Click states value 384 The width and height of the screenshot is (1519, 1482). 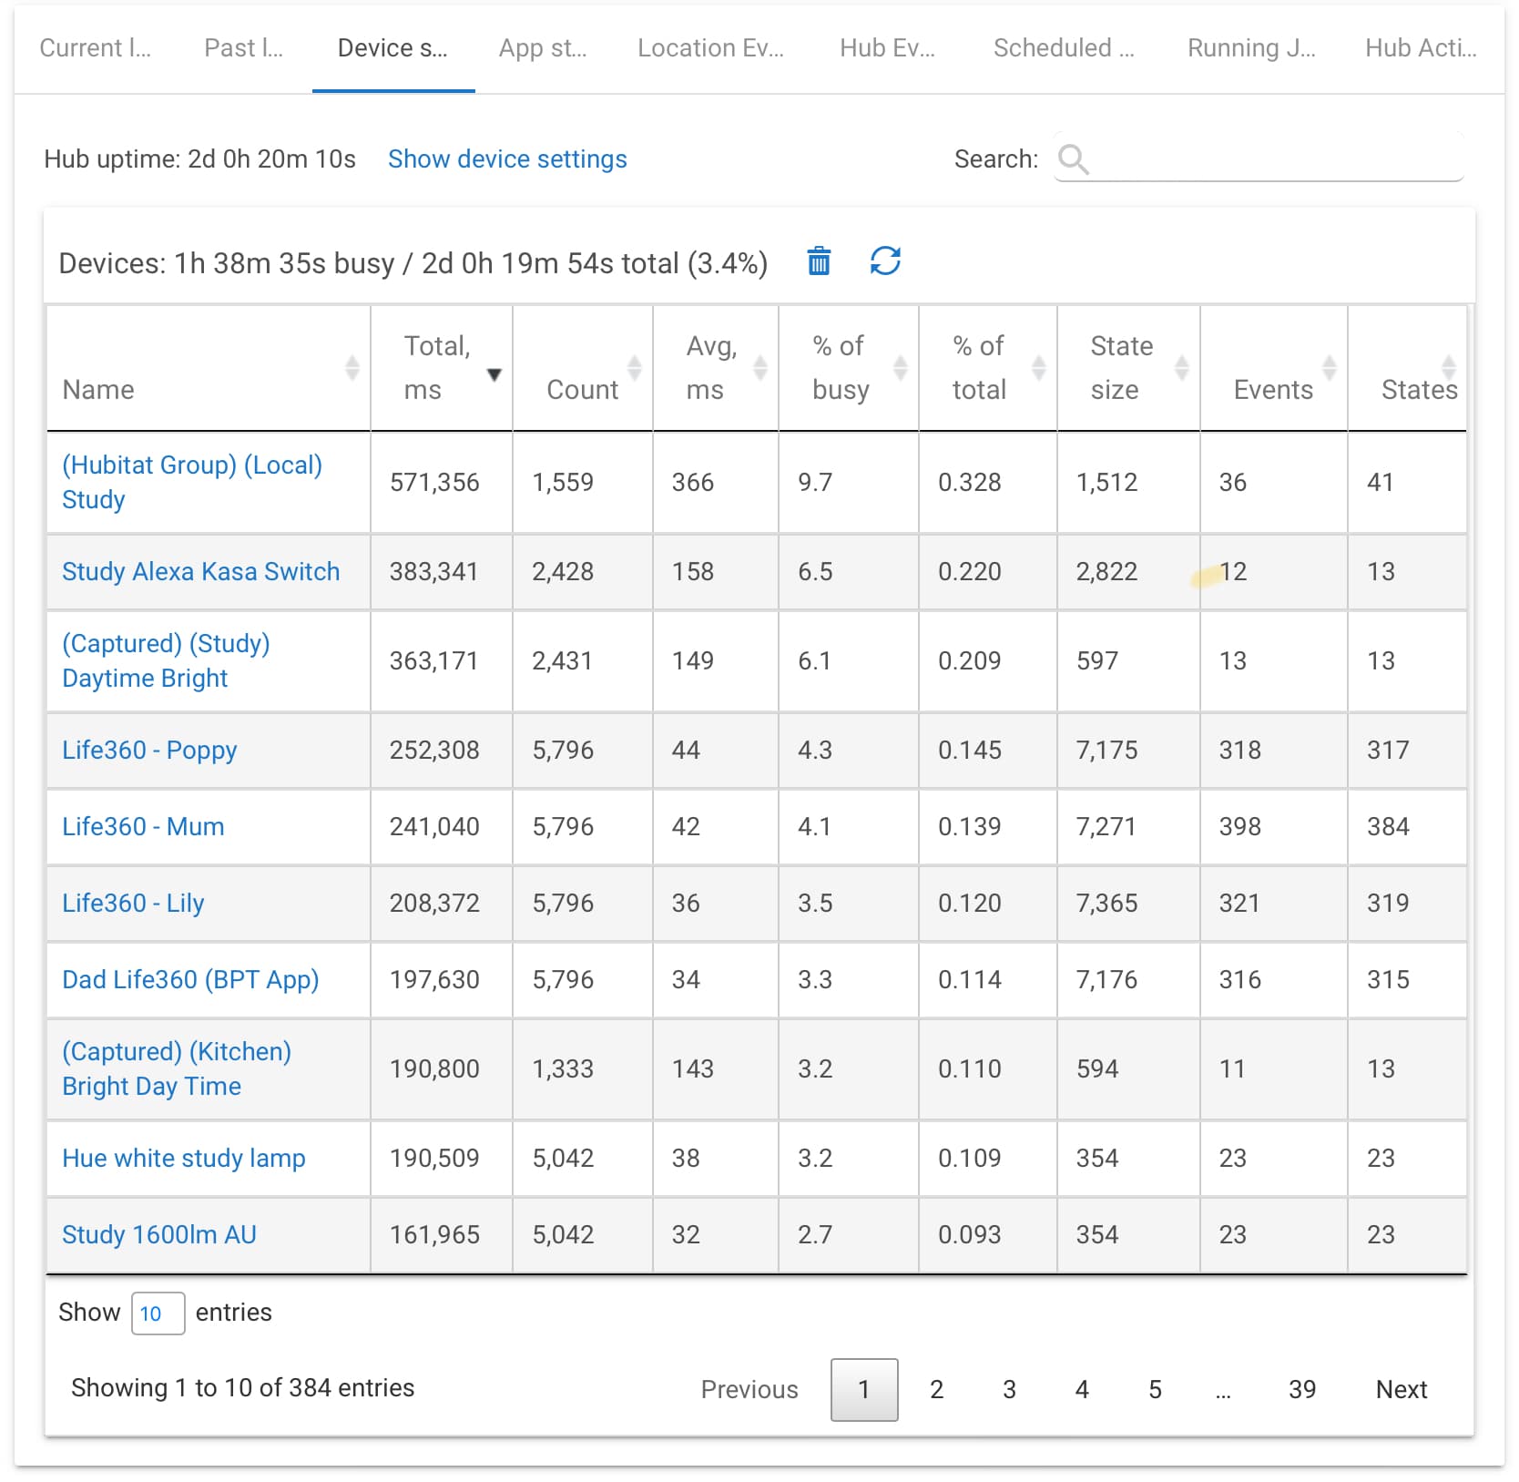[1388, 827]
